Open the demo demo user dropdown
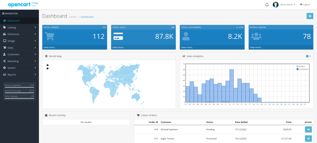The height and width of the screenshot is (143, 317). point(287,5)
